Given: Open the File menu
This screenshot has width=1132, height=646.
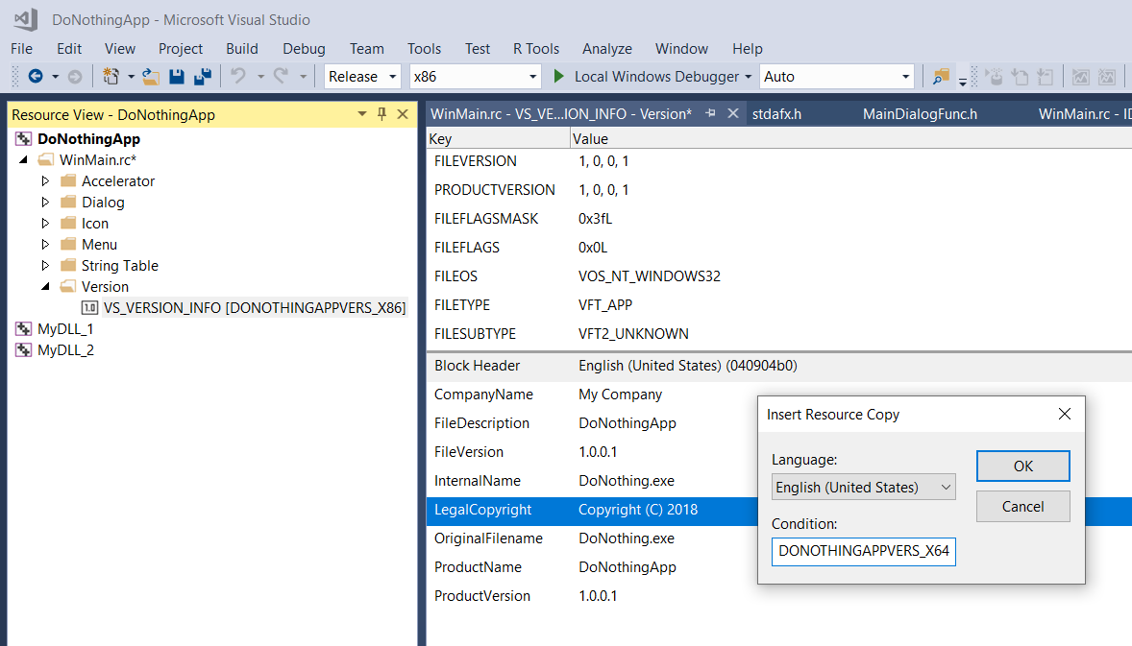Looking at the screenshot, I should point(22,48).
